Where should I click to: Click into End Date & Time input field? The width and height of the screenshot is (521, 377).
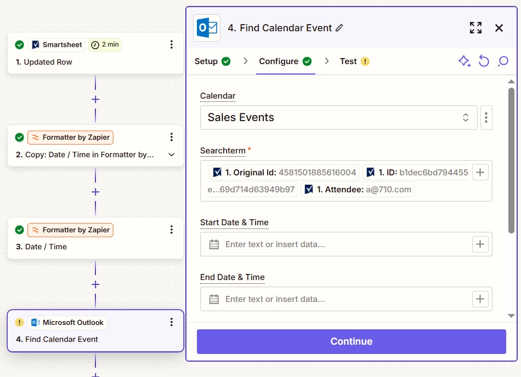click(x=346, y=299)
